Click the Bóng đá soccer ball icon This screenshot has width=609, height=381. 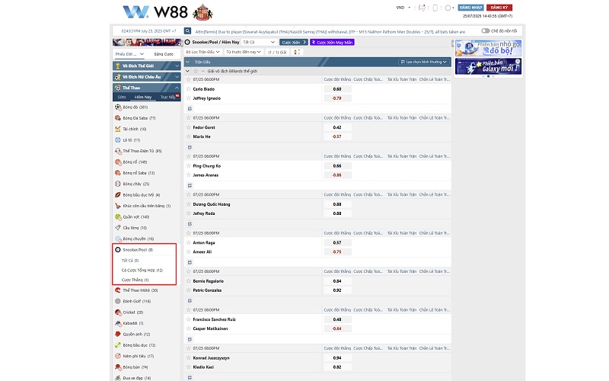(x=117, y=107)
